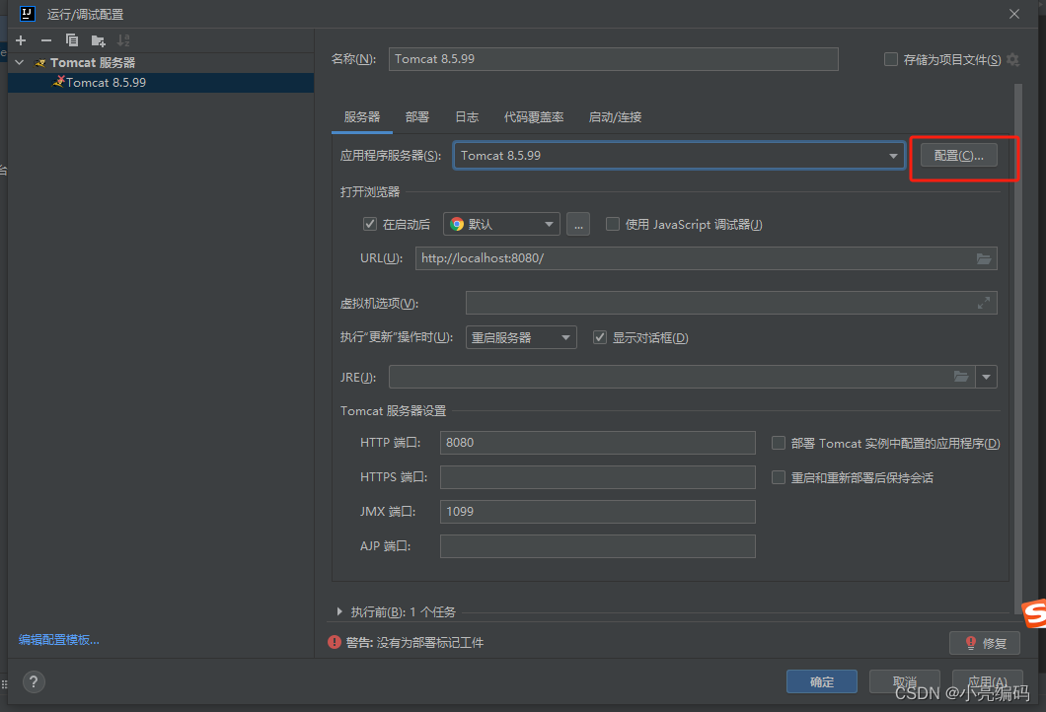This screenshot has width=1046, height=712.
Task: Switch to the 部署 tab
Action: point(416,117)
